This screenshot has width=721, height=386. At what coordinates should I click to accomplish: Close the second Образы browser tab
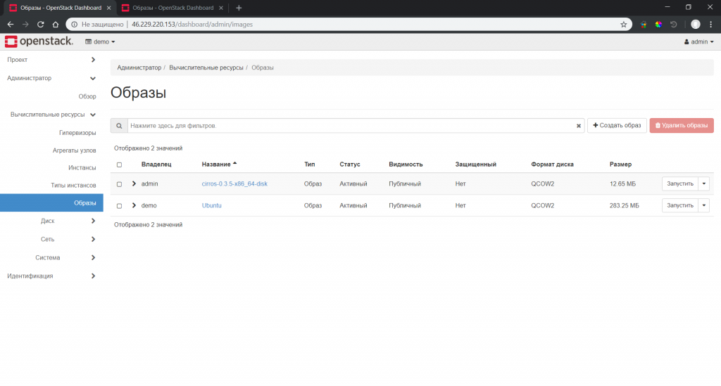click(x=221, y=8)
